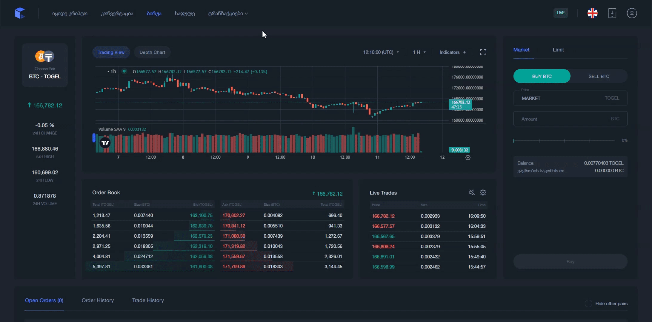
Task: Click the amount percentage slider track
Action: (x=564, y=140)
